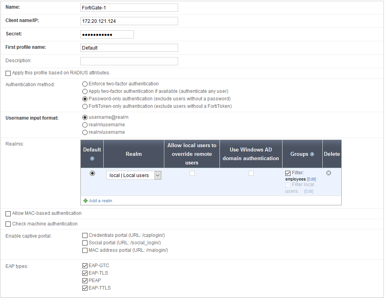
Task: Click the Delete column header
Action: [x=332, y=154]
